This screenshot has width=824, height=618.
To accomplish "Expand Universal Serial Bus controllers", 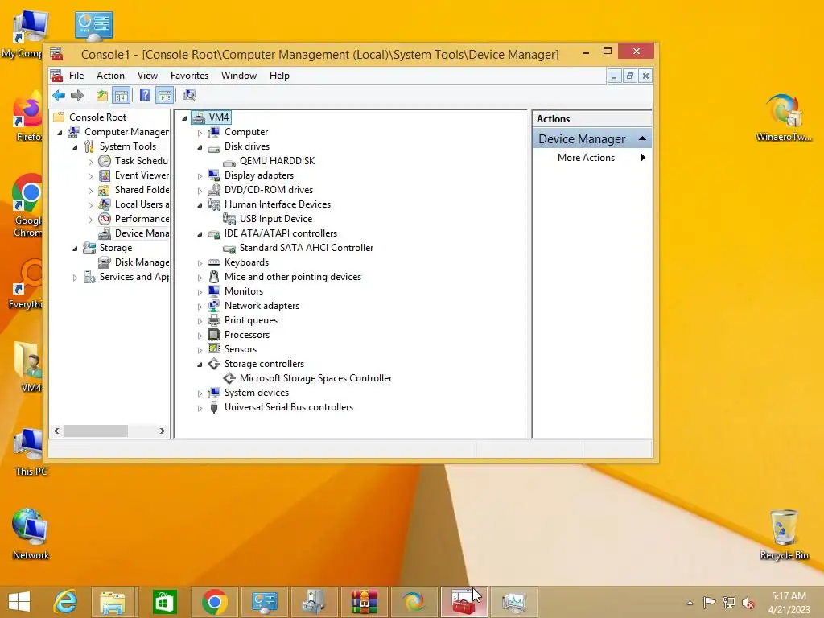I will click(200, 408).
